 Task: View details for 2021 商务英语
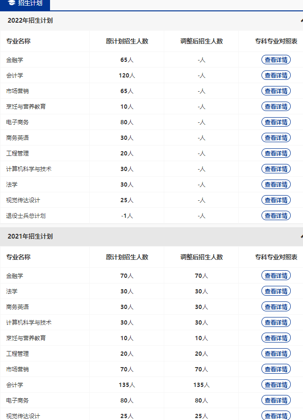point(276,307)
